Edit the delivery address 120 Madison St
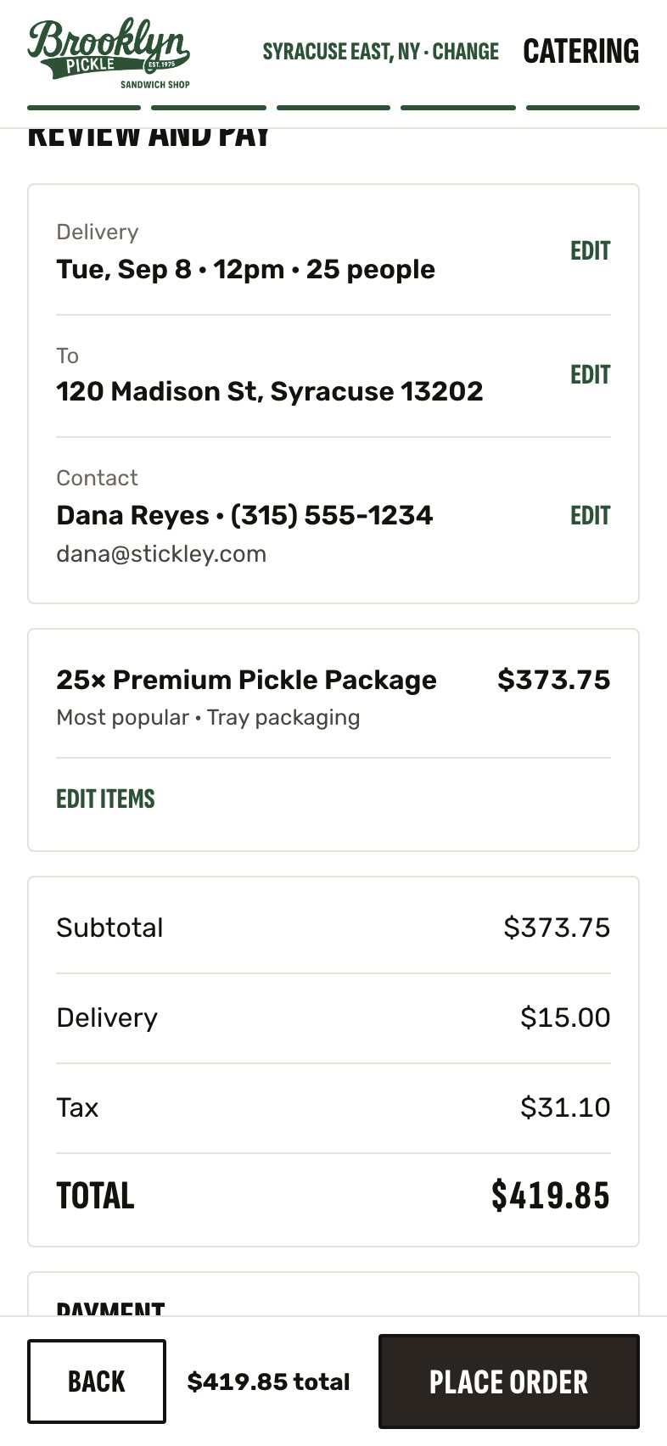The height and width of the screenshot is (1446, 667). 590,375
